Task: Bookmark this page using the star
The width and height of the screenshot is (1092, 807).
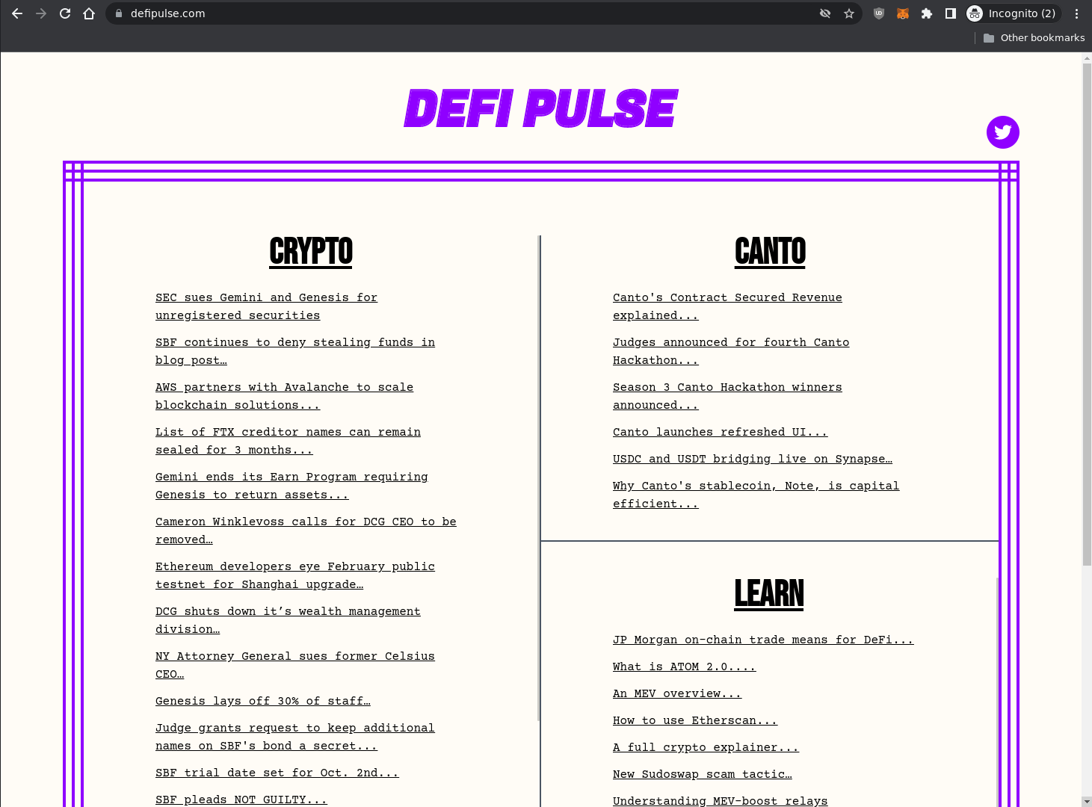Action: [848, 13]
